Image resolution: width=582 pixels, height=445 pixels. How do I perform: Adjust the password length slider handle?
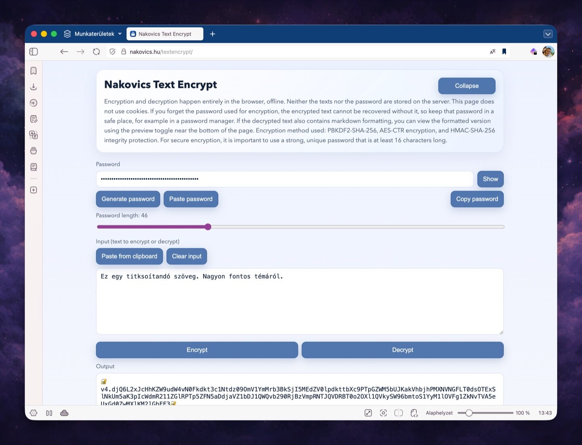[x=208, y=227]
